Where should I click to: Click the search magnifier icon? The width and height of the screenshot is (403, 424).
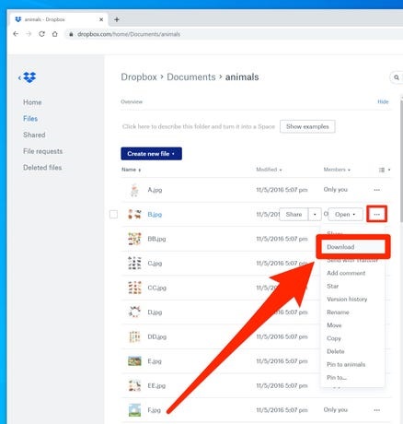click(x=397, y=77)
